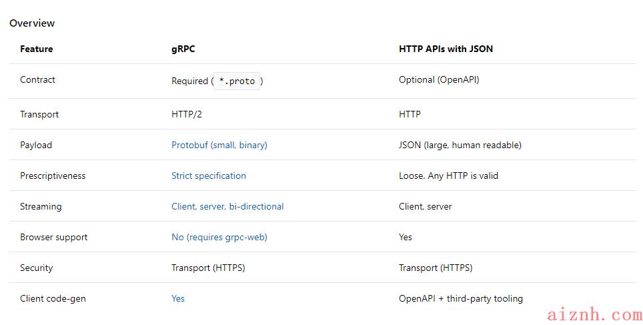Click the Prescriptiveness feature cell

point(53,176)
